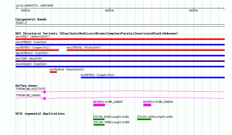The height and width of the screenshot is (135, 232).
Task: Click the nsv516004 (Shaikh2009) label
Action: [67, 69]
